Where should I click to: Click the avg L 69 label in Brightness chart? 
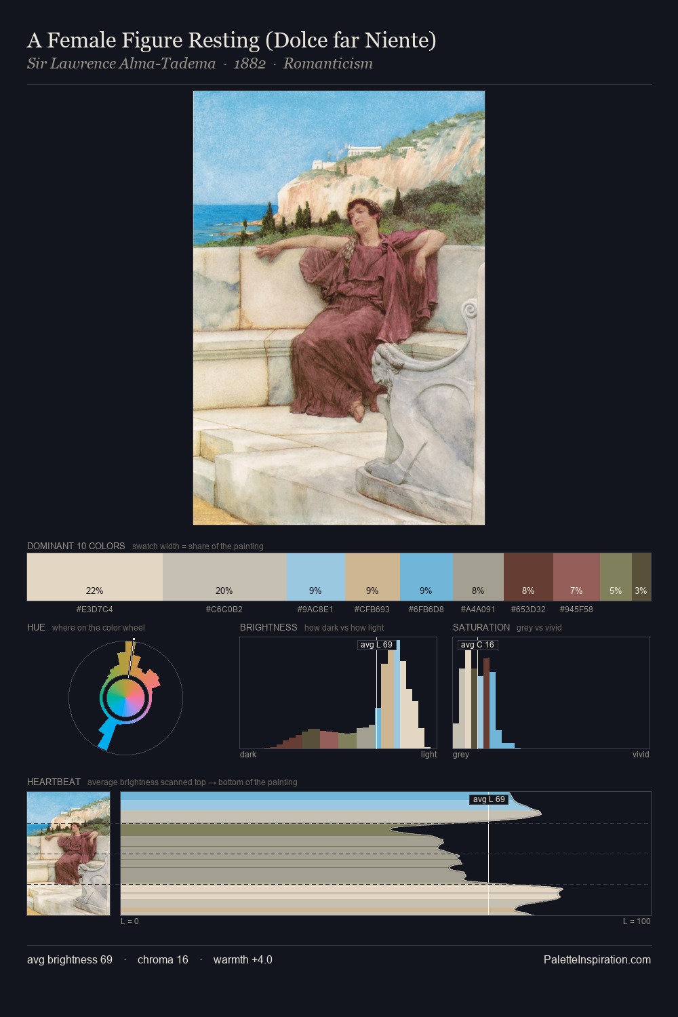tap(376, 645)
